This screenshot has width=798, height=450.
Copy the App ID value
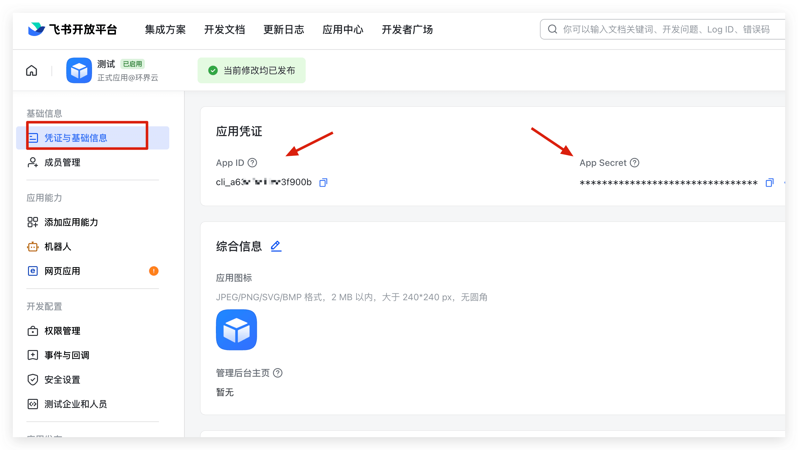[x=323, y=182]
